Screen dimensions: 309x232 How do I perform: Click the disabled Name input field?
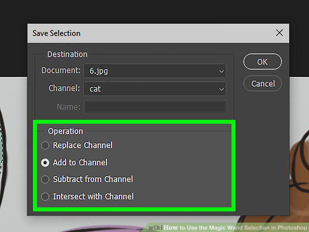pyautogui.click(x=155, y=107)
